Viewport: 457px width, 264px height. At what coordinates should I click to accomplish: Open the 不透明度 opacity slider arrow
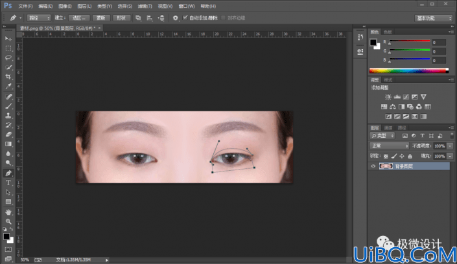click(451, 146)
